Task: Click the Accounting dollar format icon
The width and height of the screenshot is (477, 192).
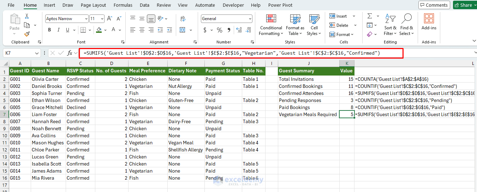Action: (205, 30)
